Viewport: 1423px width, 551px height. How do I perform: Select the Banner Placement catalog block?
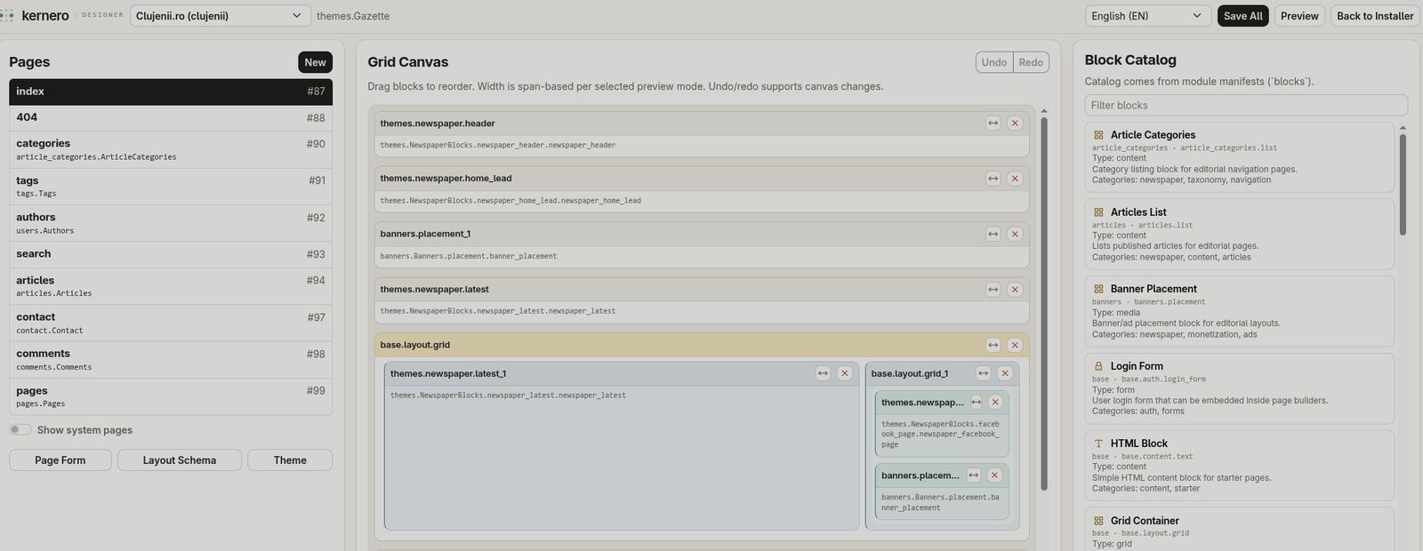1240,311
